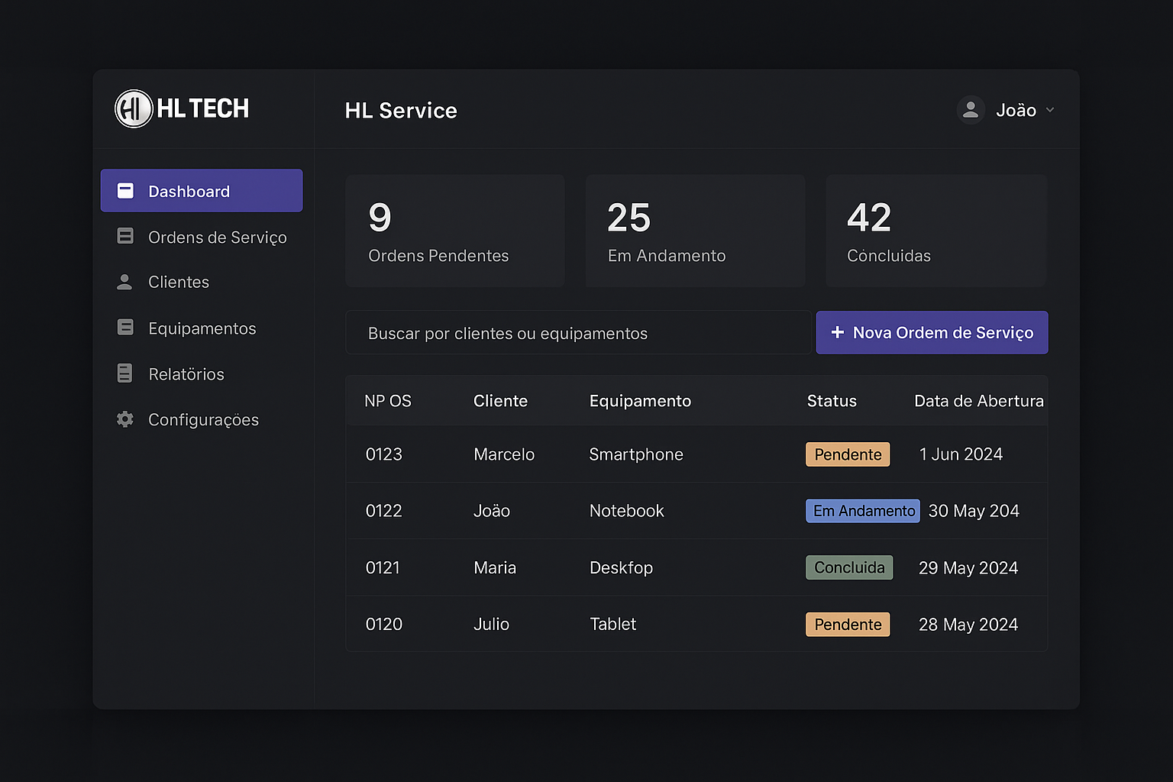
Task: Click the user avatar icon beside João
Action: pos(971,110)
